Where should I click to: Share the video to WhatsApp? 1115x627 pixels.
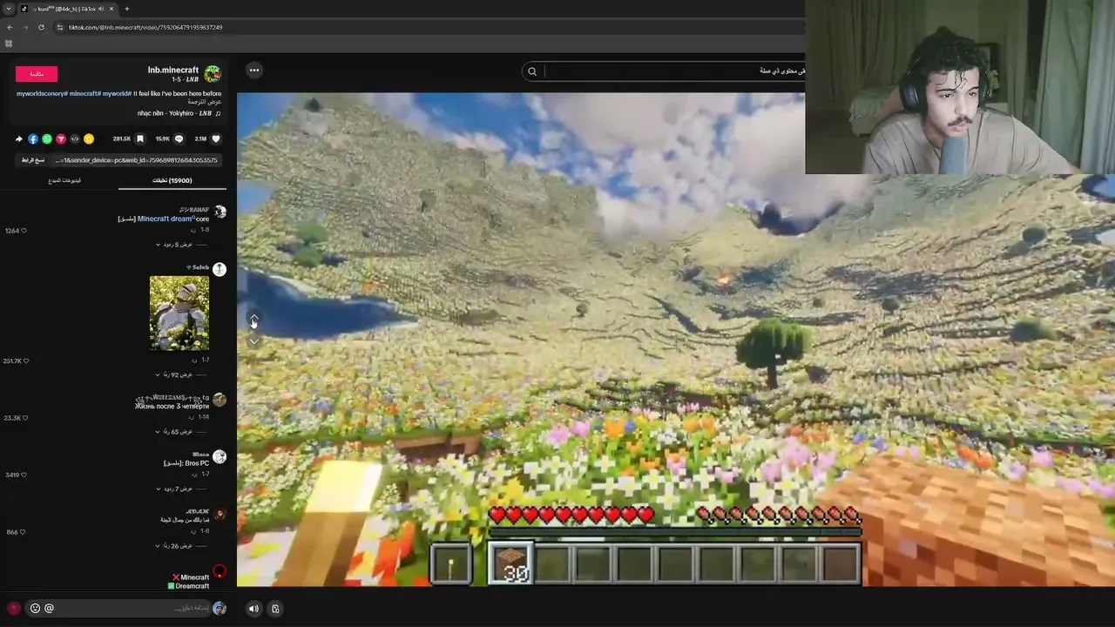point(47,138)
